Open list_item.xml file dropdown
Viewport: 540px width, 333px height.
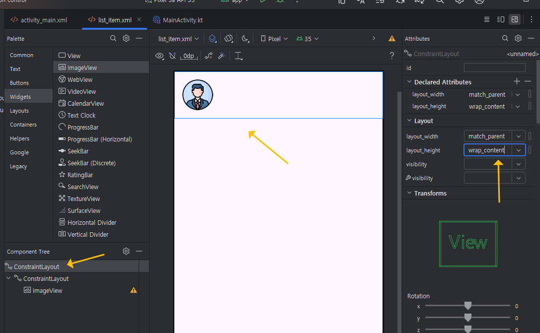179,39
